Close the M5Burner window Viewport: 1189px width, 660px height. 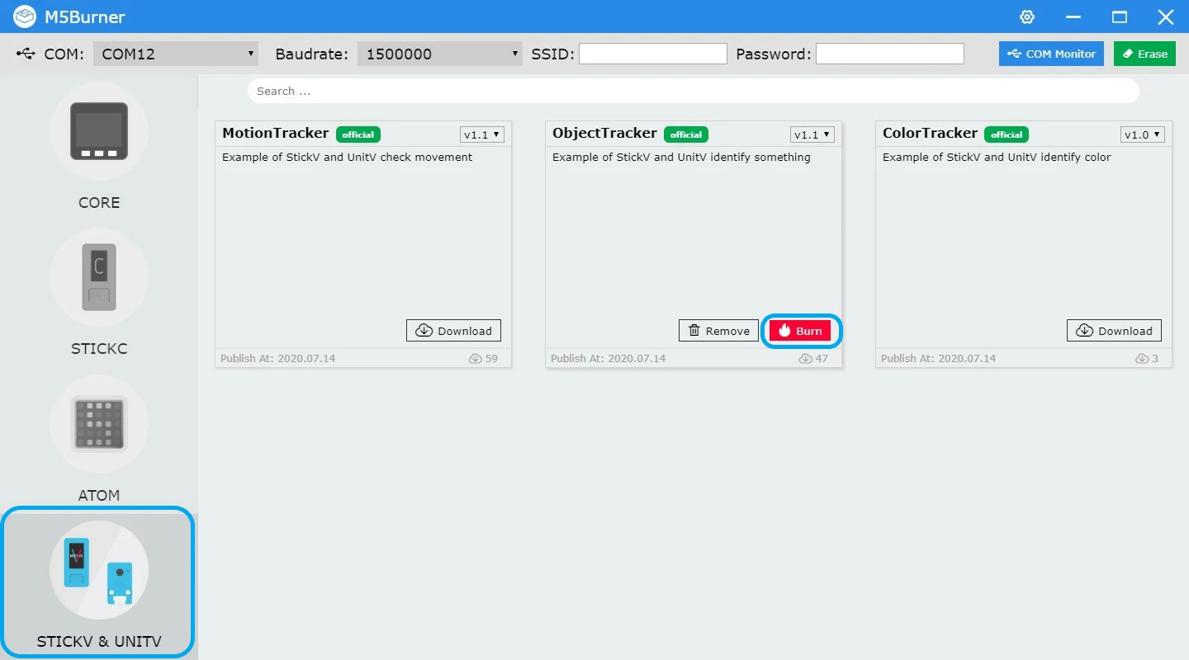pyautogui.click(x=1166, y=16)
